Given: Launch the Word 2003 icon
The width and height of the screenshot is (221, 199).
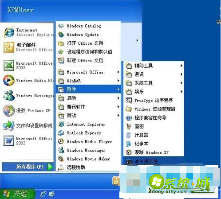Looking at the screenshot, I should [9, 140].
